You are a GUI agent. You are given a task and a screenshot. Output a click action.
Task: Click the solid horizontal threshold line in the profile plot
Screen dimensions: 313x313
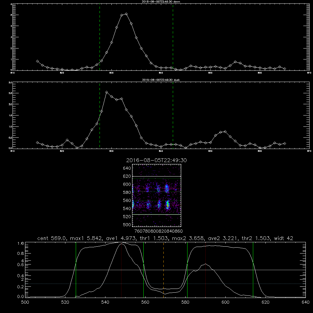(165, 270)
